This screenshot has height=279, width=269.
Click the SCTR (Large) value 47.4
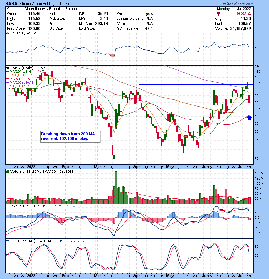tap(149, 29)
